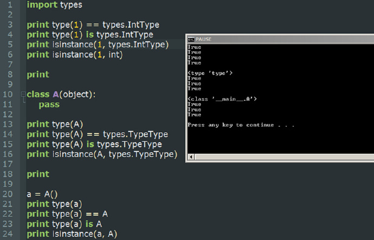Screen dimensions: 374x240
Task: Click the PAUSE console title bar text
Action: coord(203,39)
